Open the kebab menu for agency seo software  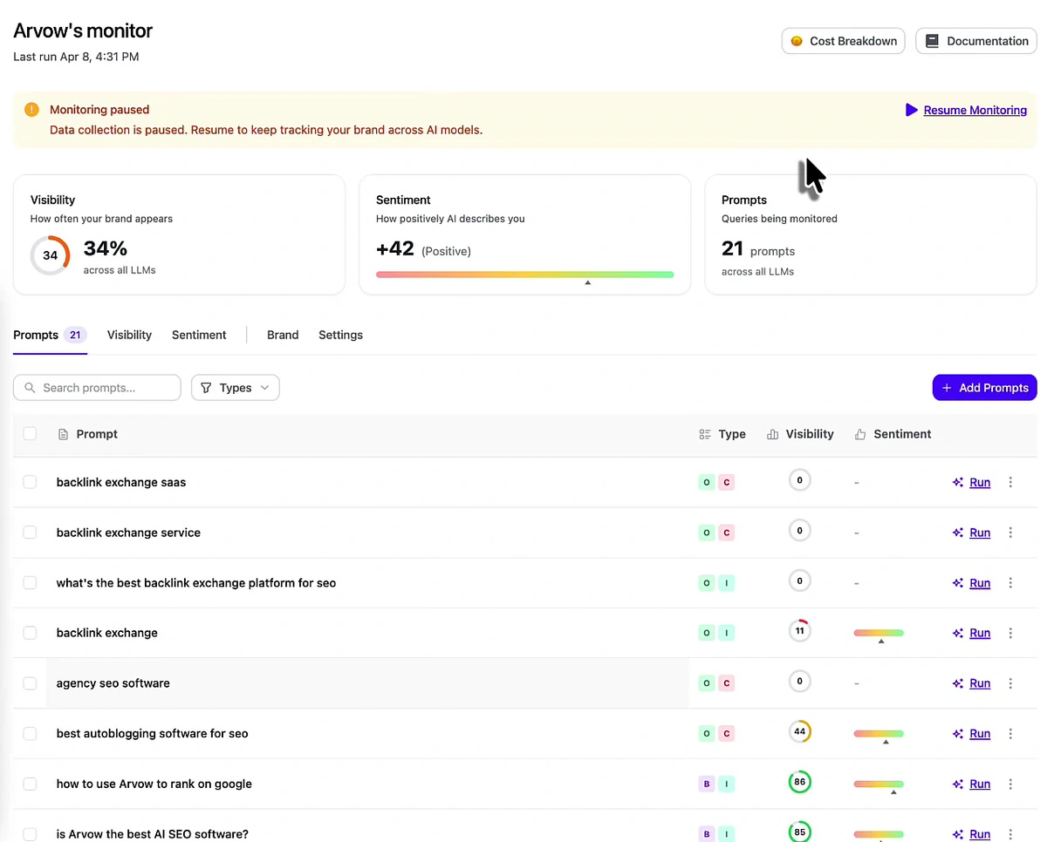click(x=1010, y=683)
